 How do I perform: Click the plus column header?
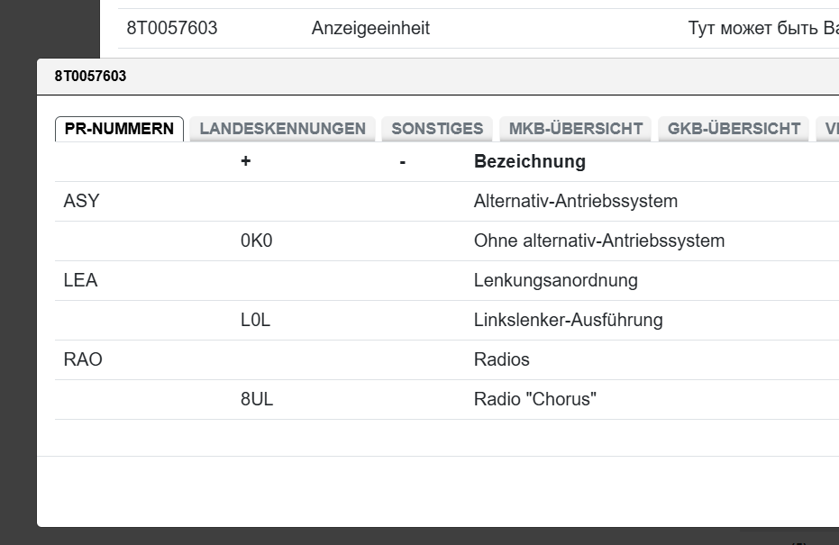(x=245, y=162)
